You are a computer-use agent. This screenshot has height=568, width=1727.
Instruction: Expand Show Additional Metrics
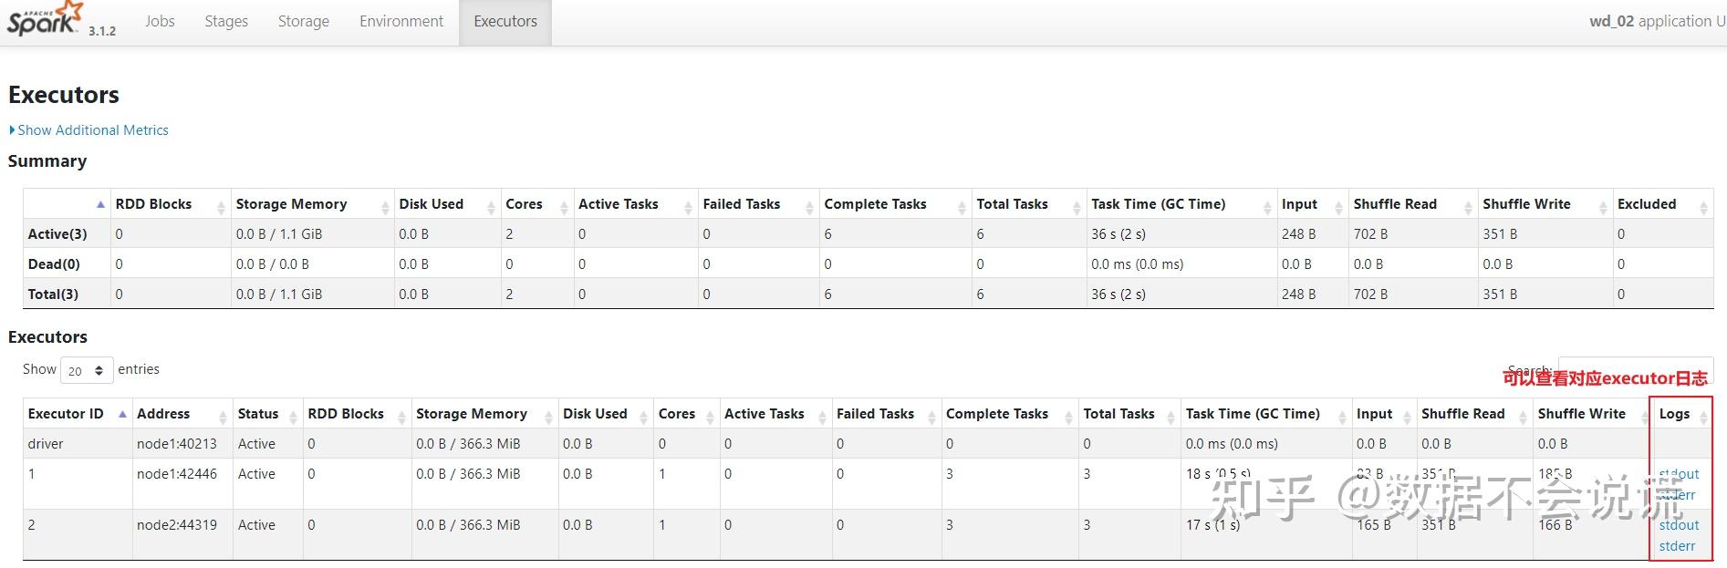point(92,130)
